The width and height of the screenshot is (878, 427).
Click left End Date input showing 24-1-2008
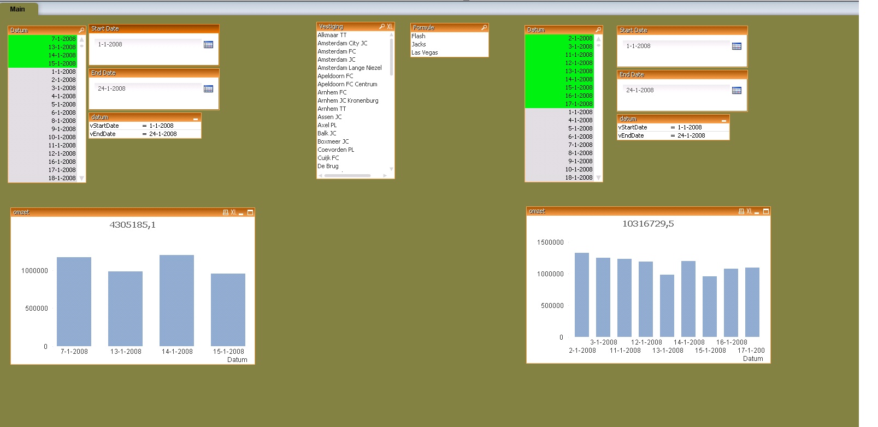click(148, 88)
